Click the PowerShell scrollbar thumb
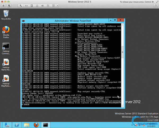159x128 pixels. 122,52
